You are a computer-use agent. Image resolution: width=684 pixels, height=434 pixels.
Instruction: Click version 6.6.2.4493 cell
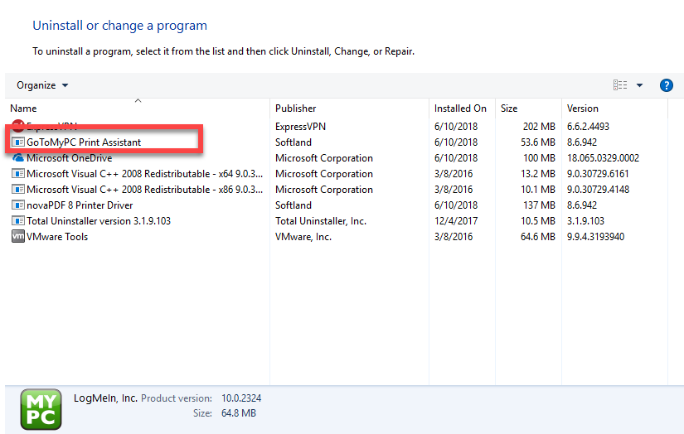click(588, 127)
